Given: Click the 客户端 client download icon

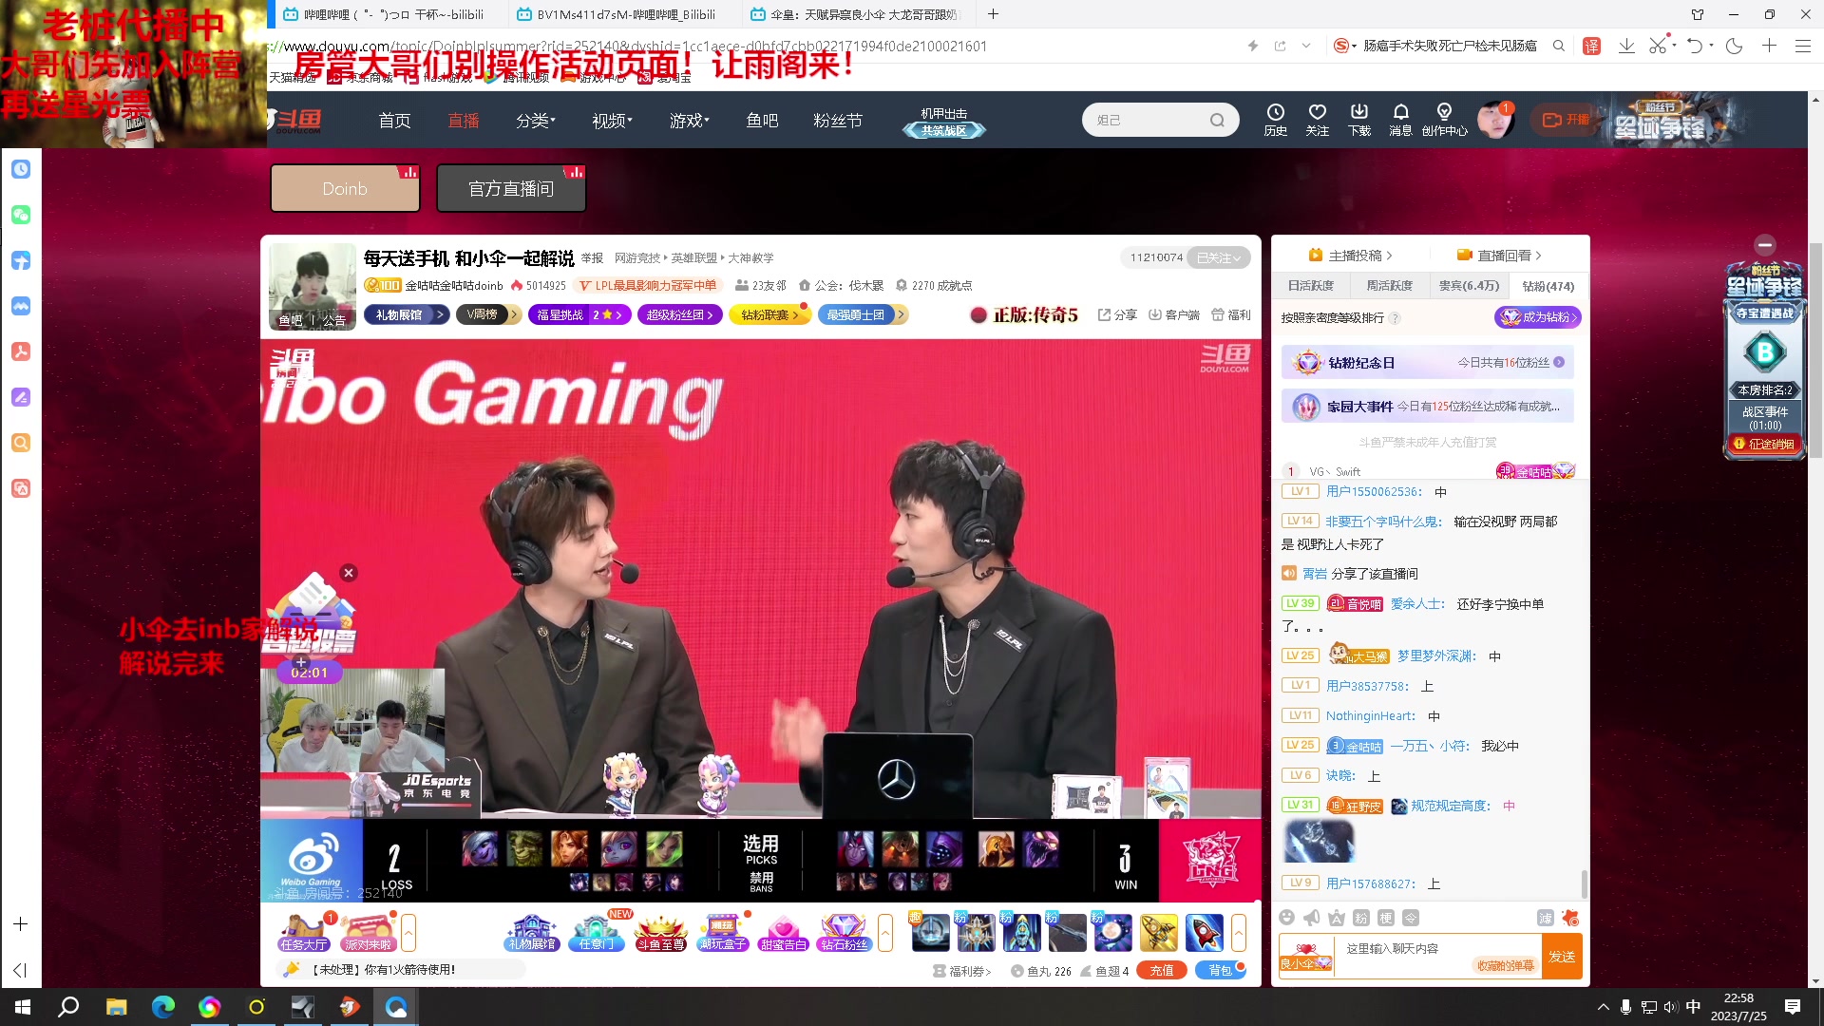Looking at the screenshot, I should [x=1173, y=314].
